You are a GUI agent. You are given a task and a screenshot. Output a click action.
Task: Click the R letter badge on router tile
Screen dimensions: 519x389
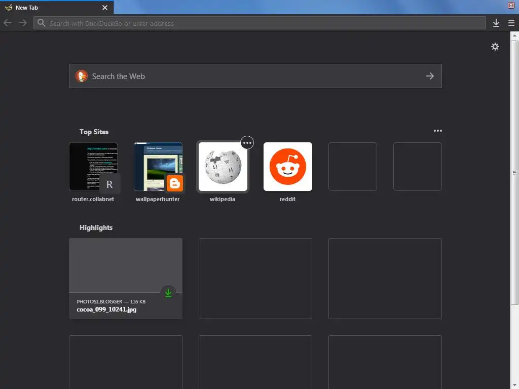(x=109, y=184)
